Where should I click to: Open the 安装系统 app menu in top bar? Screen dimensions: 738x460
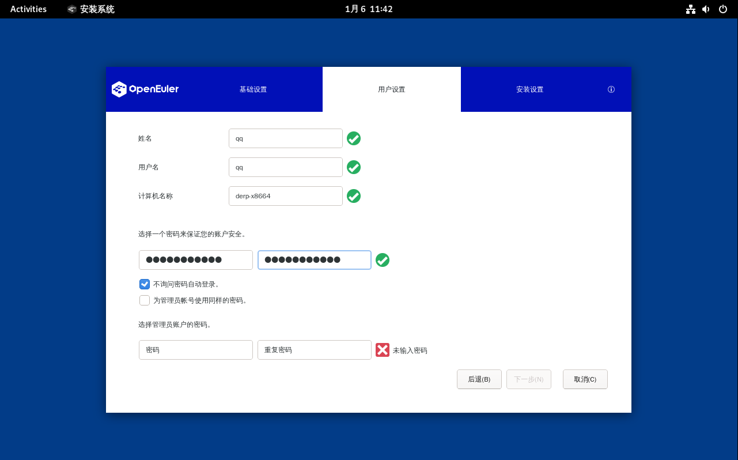91,9
